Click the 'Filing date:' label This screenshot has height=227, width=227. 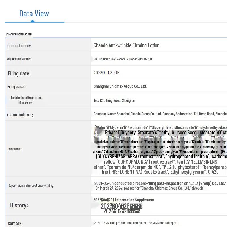pos(19,73)
